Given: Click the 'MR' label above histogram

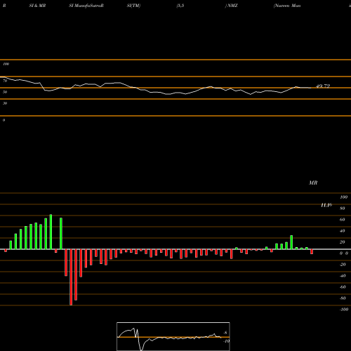Looking at the screenshot, I should coord(313,183).
